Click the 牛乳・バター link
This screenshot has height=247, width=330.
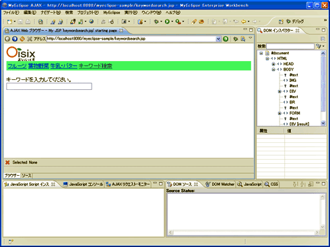coord(64,66)
